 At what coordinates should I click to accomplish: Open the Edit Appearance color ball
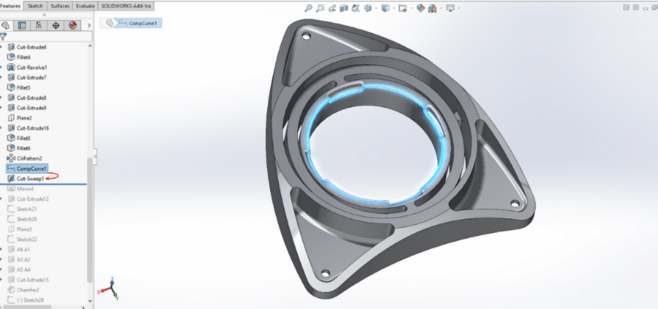click(x=420, y=8)
